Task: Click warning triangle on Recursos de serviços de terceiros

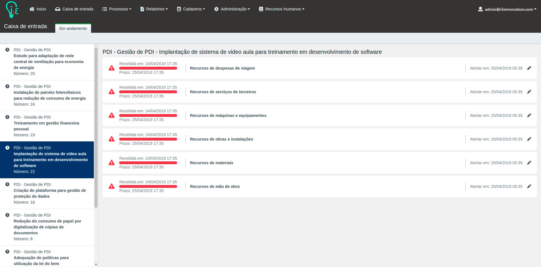Action: (112, 92)
